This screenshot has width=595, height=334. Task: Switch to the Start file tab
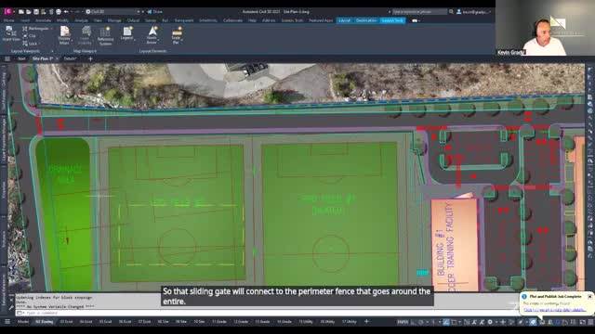(x=21, y=58)
